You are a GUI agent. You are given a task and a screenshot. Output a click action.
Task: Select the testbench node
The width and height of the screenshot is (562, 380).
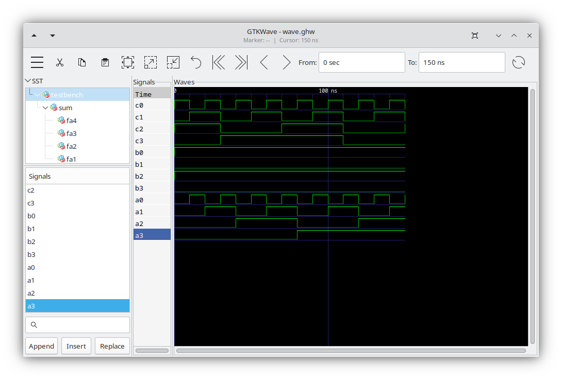click(66, 95)
